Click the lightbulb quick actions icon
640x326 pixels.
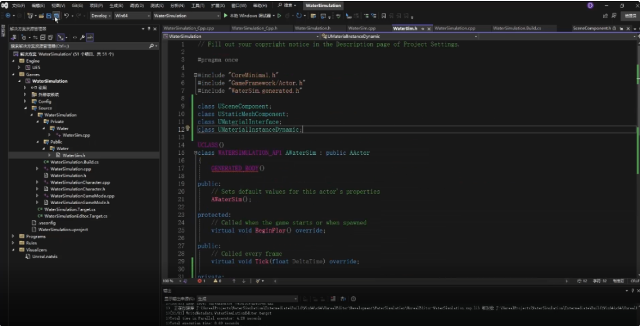[187, 129]
